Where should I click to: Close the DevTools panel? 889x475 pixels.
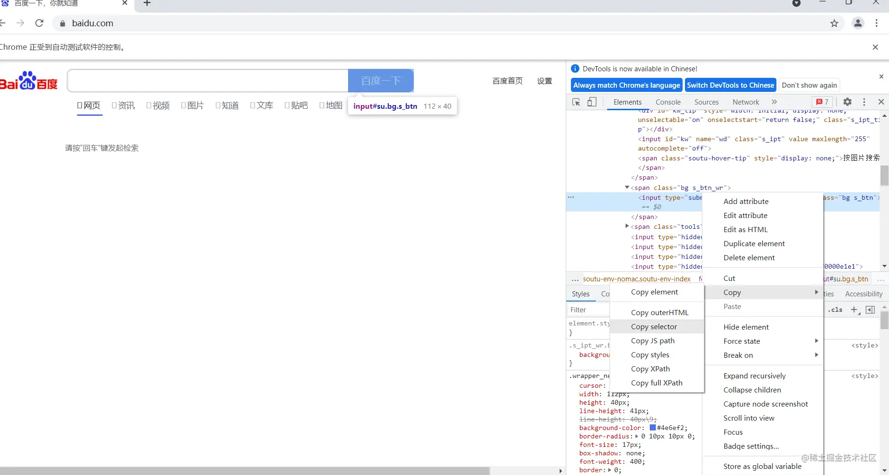pyautogui.click(x=881, y=102)
